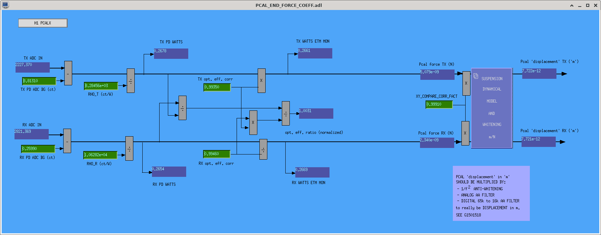
Task: Click the TX ADC IN readback value
Action: click(32, 67)
